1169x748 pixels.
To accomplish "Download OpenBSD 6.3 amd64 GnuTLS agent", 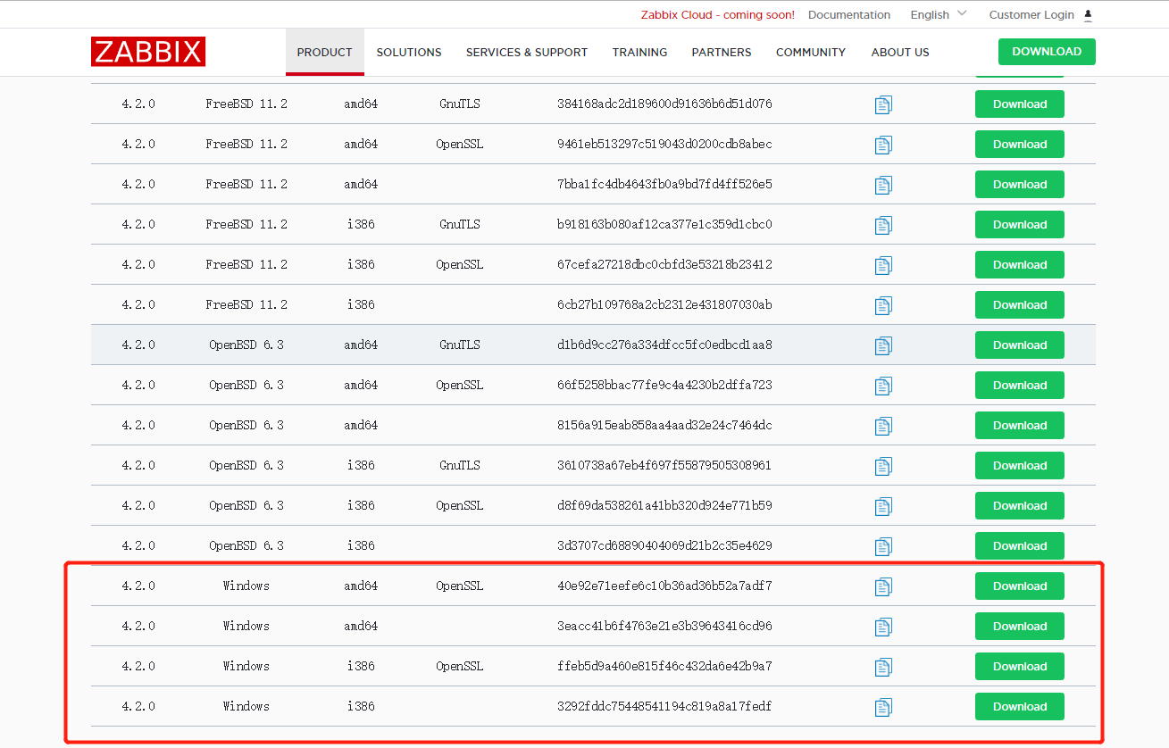I will (x=1020, y=345).
